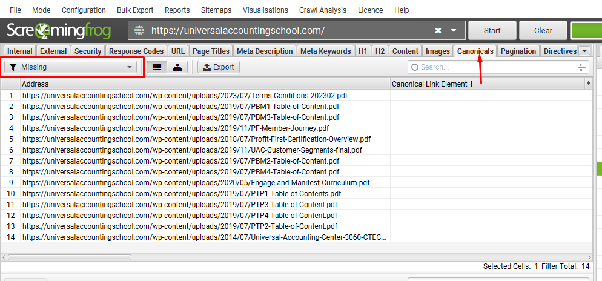Add columns with the plus icon
The width and height of the screenshot is (602, 281).
[x=589, y=84]
